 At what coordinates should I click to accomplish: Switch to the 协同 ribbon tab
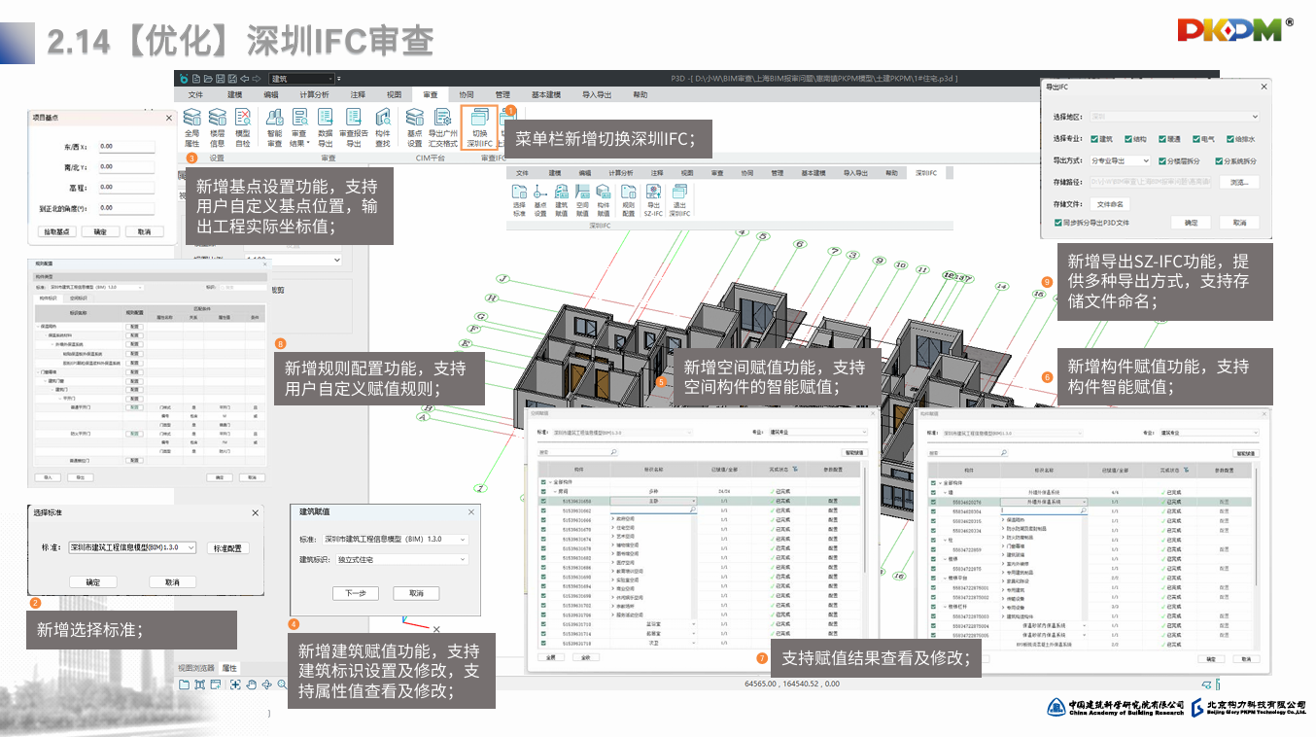pos(467,95)
